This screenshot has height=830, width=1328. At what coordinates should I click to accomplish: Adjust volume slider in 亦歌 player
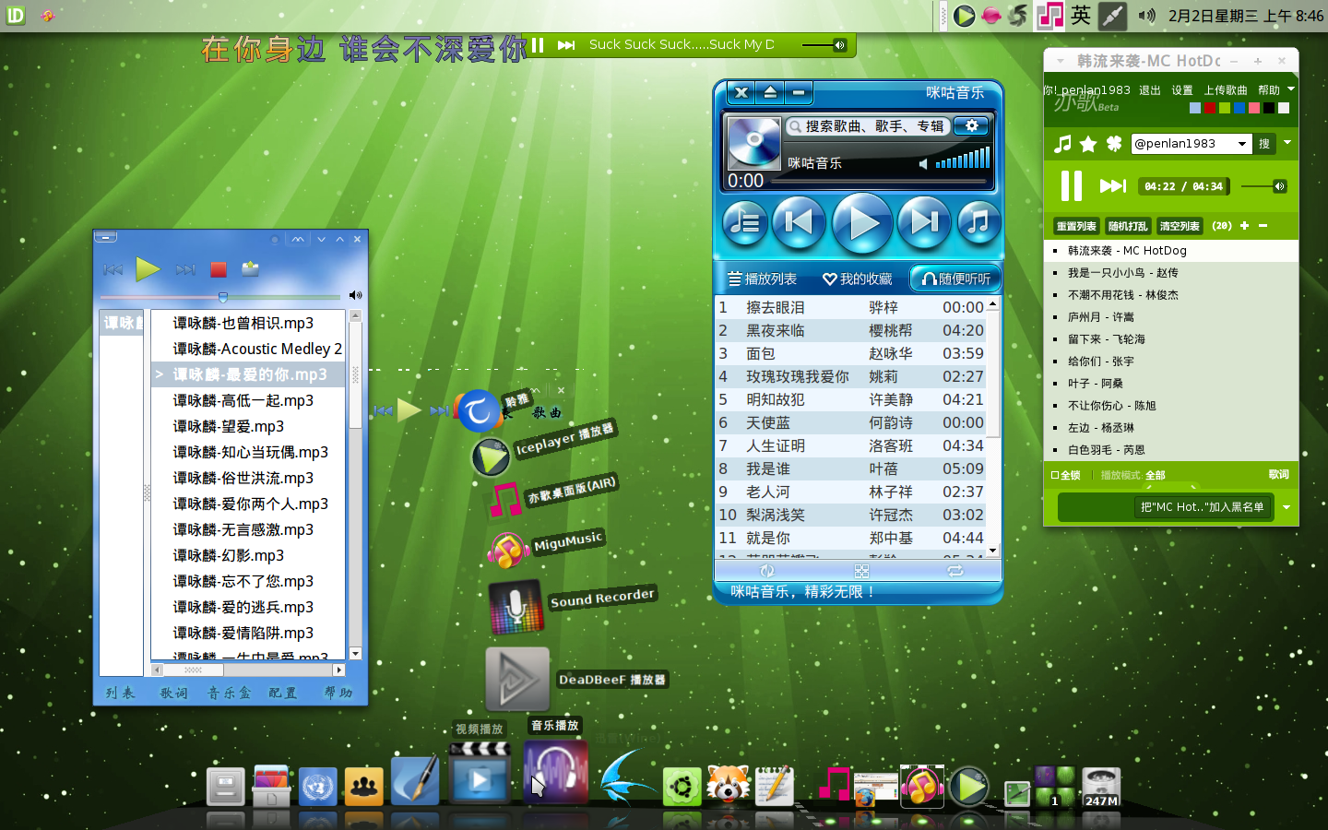tap(1264, 186)
